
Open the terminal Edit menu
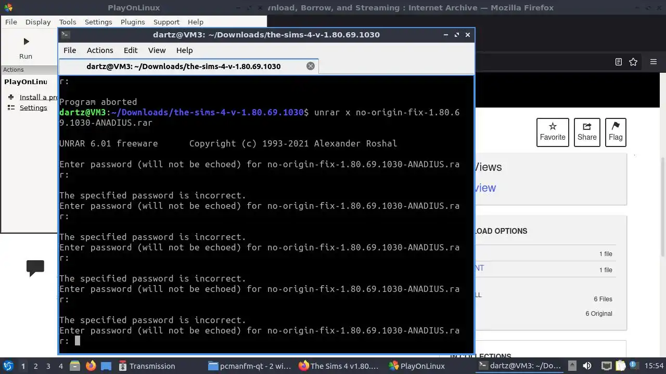(131, 50)
